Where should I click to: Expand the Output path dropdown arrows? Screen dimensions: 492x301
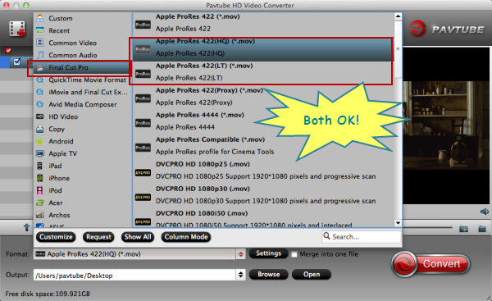click(x=240, y=275)
